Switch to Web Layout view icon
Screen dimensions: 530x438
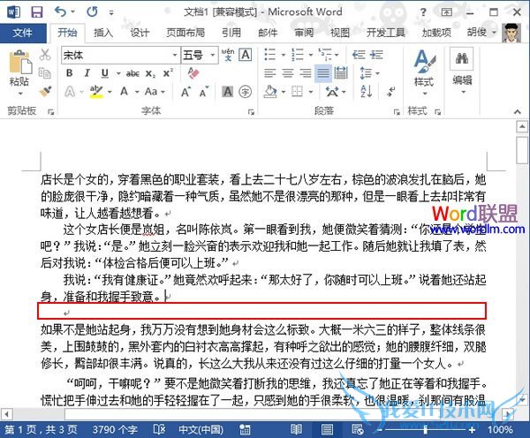click(x=357, y=429)
